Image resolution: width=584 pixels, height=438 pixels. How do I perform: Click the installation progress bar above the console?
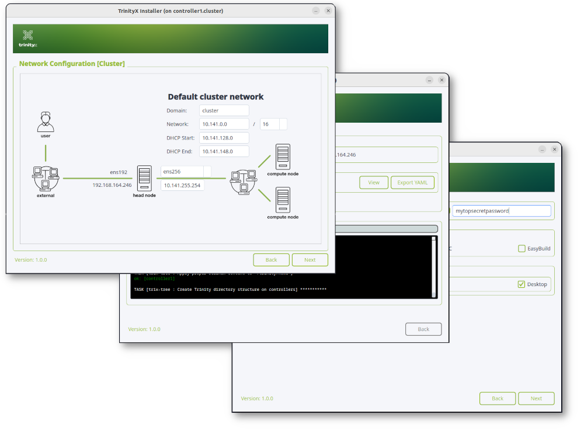tap(385, 229)
